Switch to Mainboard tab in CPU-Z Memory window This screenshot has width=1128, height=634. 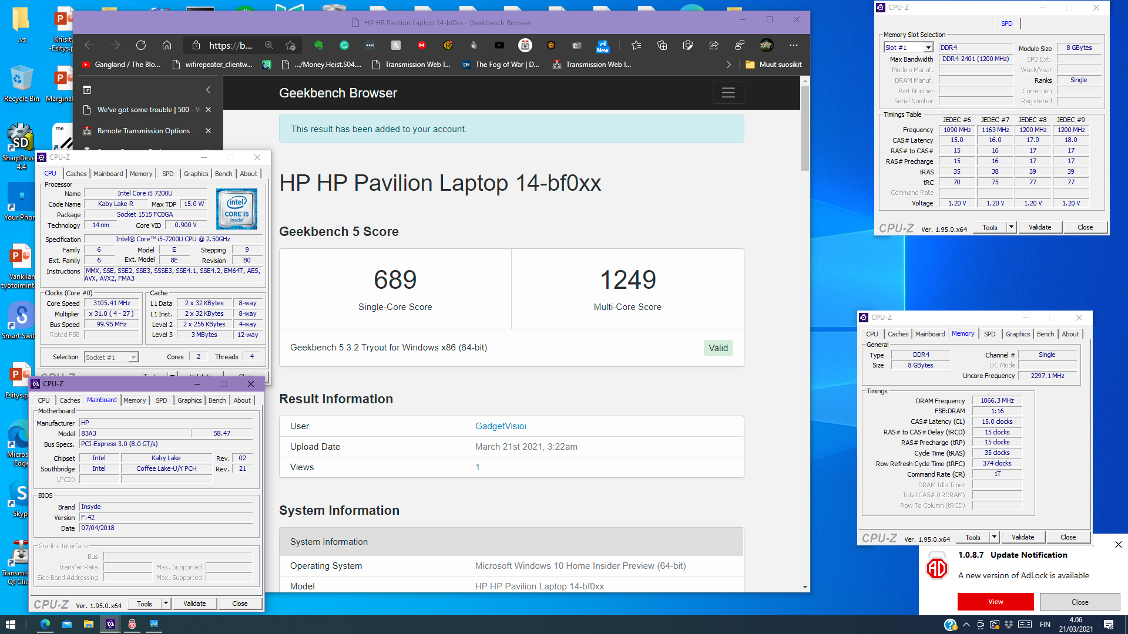[930, 334]
